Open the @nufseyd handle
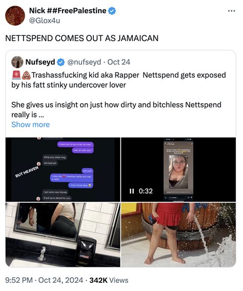Viewport: 243px width, 291px height. point(84,62)
